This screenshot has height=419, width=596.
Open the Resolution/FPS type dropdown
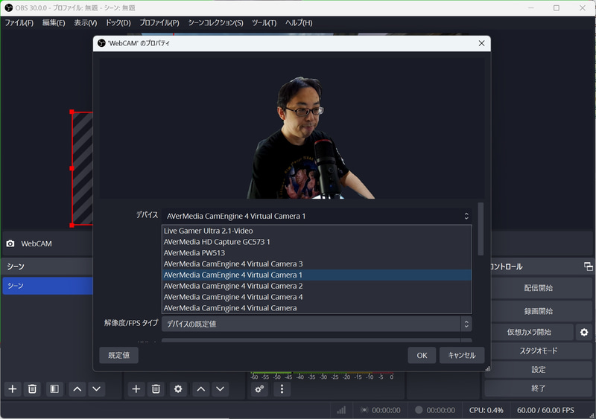click(317, 324)
